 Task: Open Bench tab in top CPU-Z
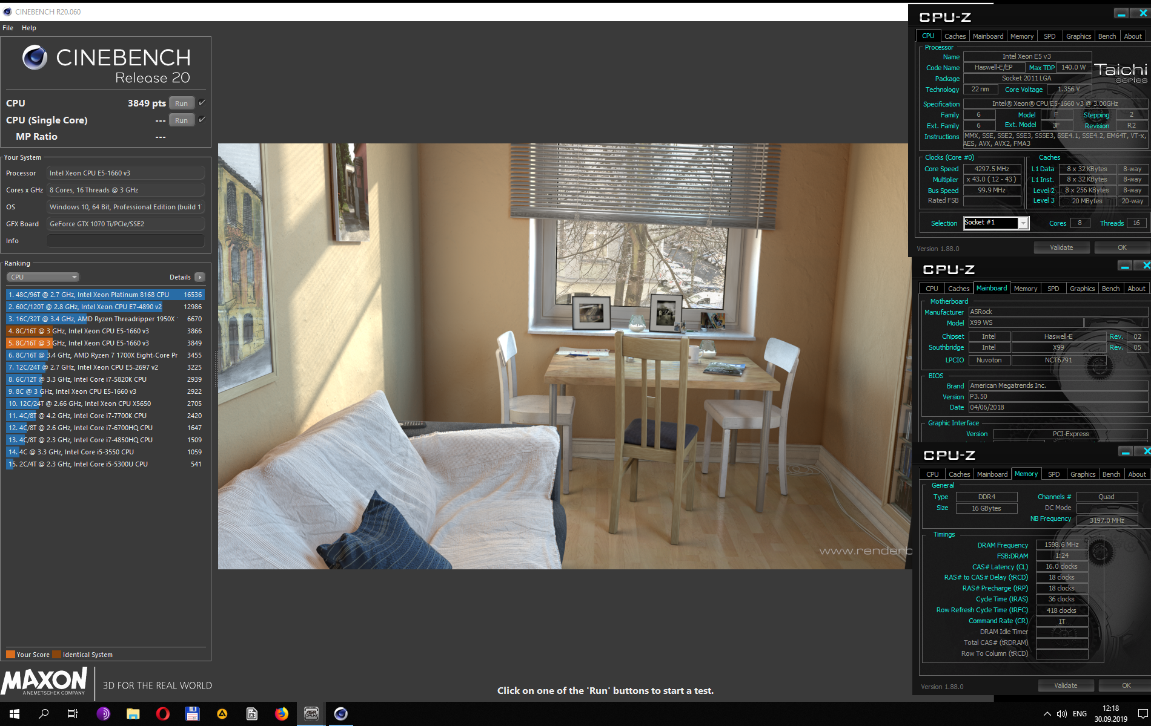point(1107,36)
